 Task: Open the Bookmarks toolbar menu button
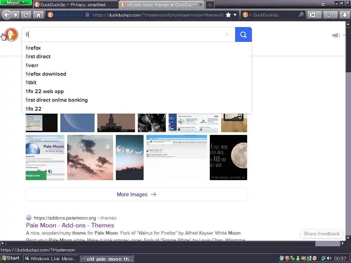315,15
